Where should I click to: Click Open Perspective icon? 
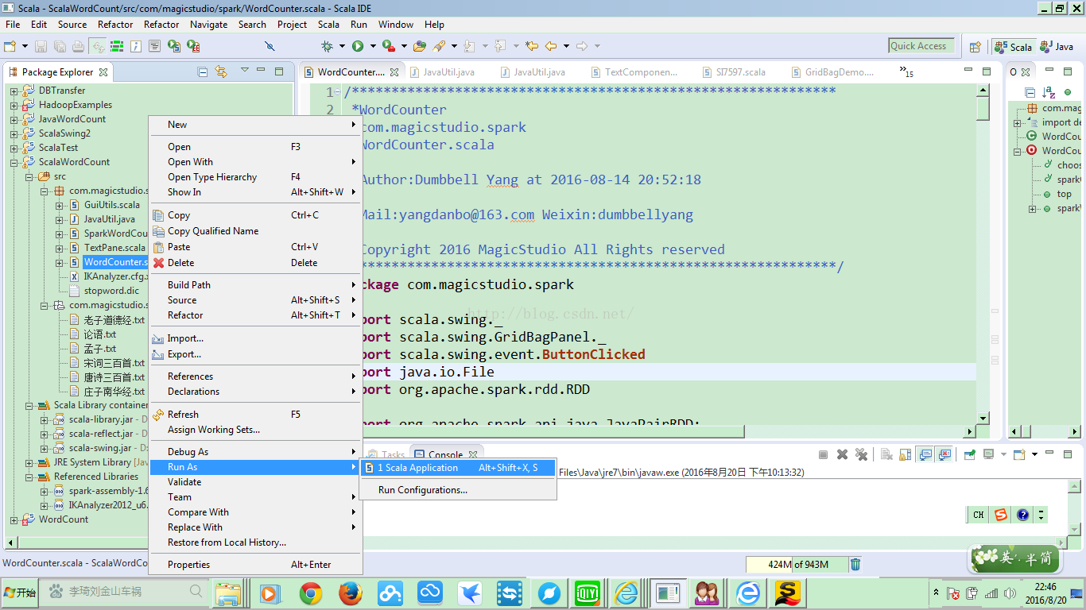975,47
